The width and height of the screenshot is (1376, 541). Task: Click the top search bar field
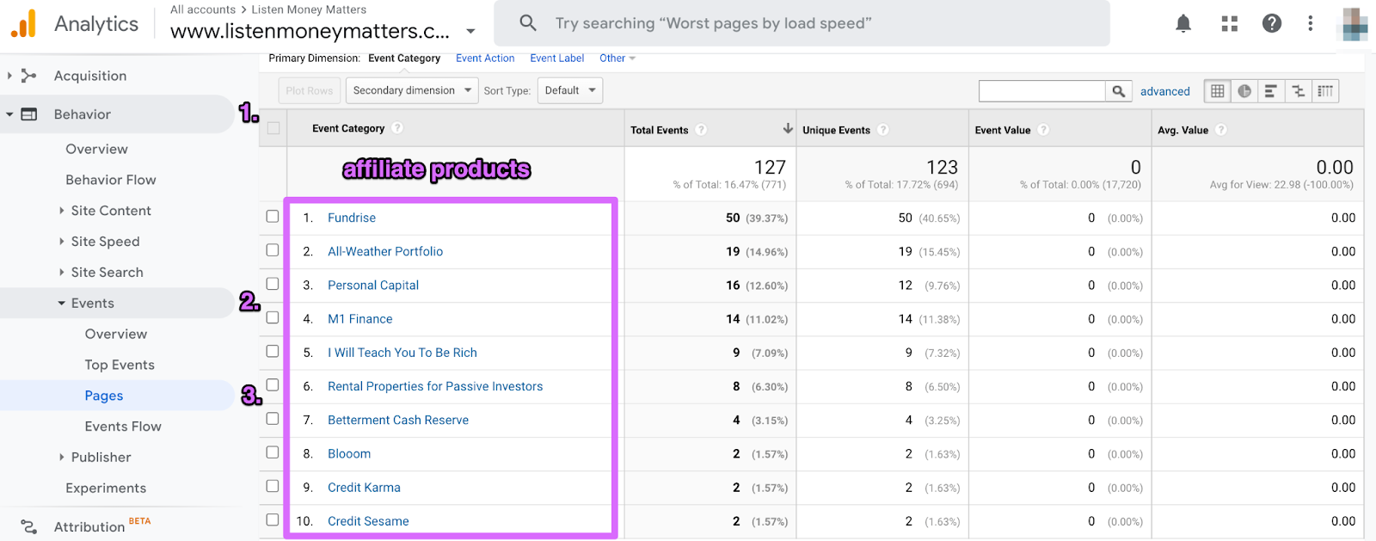click(x=802, y=23)
